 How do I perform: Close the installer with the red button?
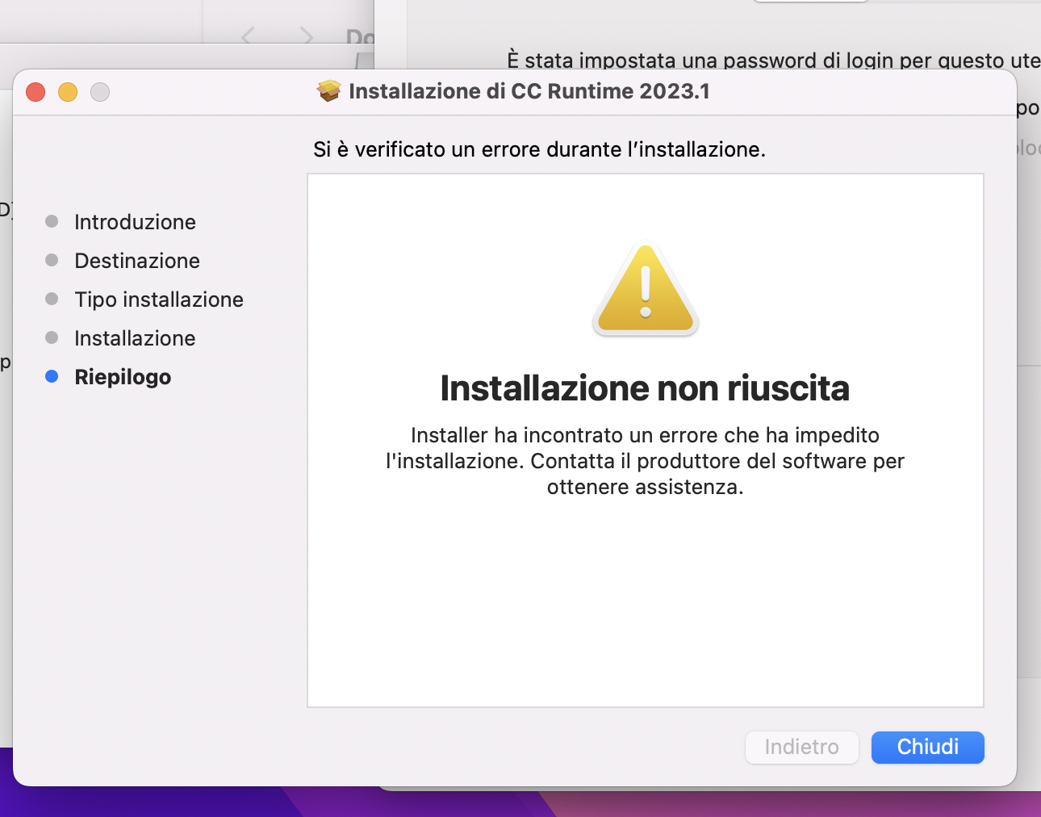(x=36, y=92)
